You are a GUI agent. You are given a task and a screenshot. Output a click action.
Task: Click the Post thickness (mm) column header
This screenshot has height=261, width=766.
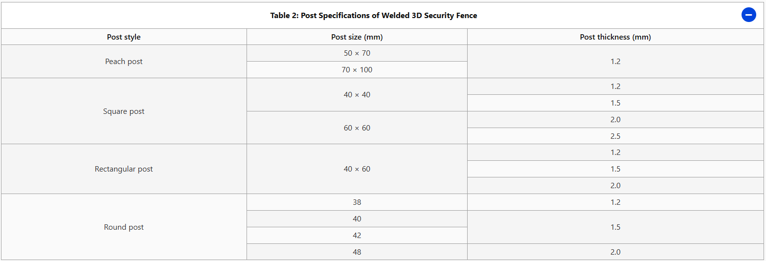click(x=615, y=37)
